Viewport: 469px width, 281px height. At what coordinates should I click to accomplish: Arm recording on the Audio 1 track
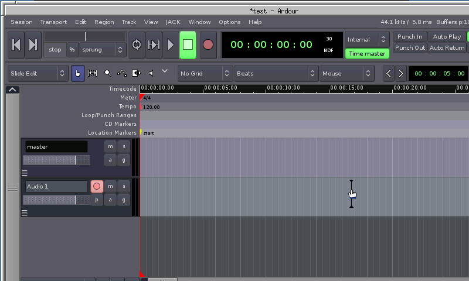97,186
